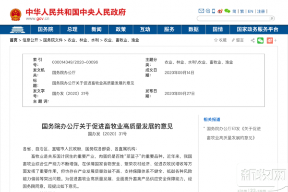Open the 数据 menu
Viewport: 288px width, 192px height.
coord(193,29)
